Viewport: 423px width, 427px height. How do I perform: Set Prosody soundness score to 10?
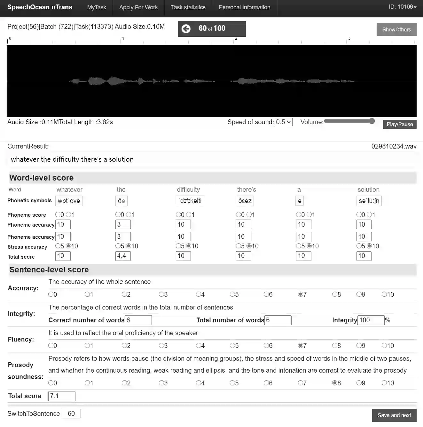tap(384, 383)
